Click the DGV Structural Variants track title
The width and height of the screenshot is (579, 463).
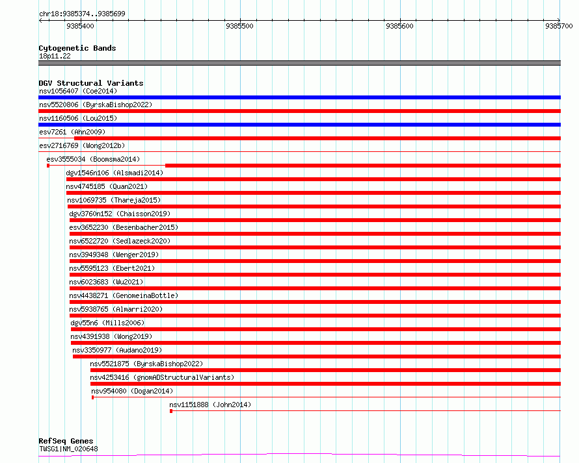pyautogui.click(x=91, y=83)
